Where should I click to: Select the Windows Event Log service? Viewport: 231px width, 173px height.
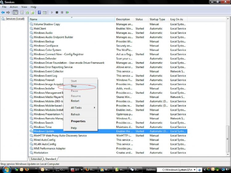pyautogui.click(x=108, y=76)
